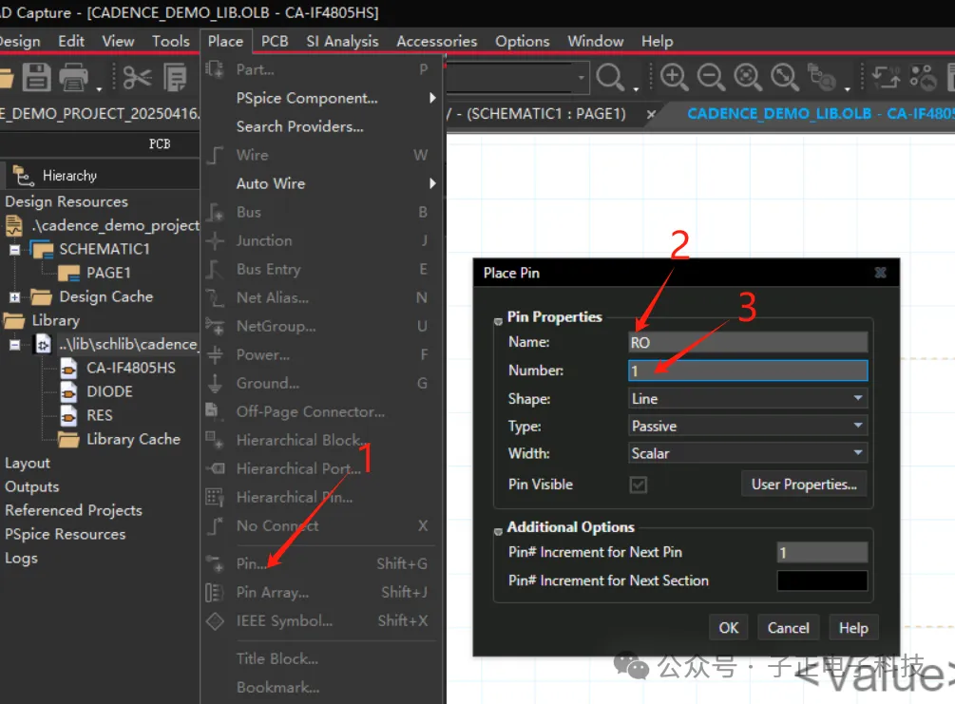
Task: Click the Print icon in toolbar
Action: (73, 77)
